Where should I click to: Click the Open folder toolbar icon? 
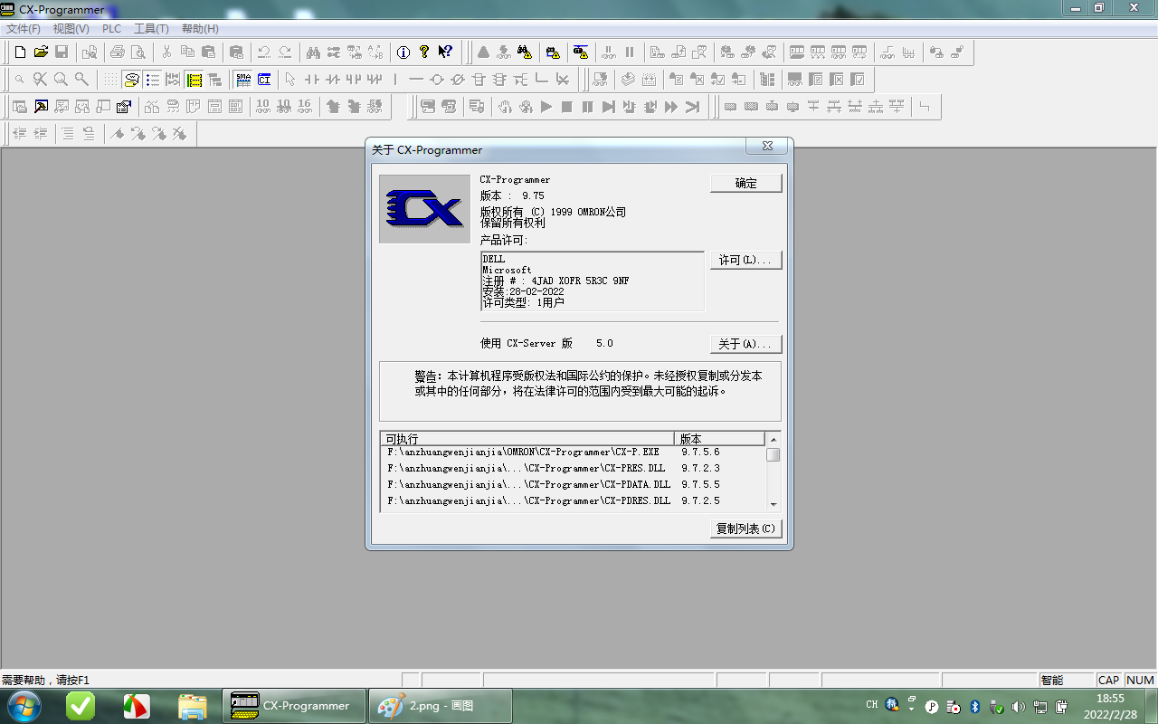click(41, 52)
